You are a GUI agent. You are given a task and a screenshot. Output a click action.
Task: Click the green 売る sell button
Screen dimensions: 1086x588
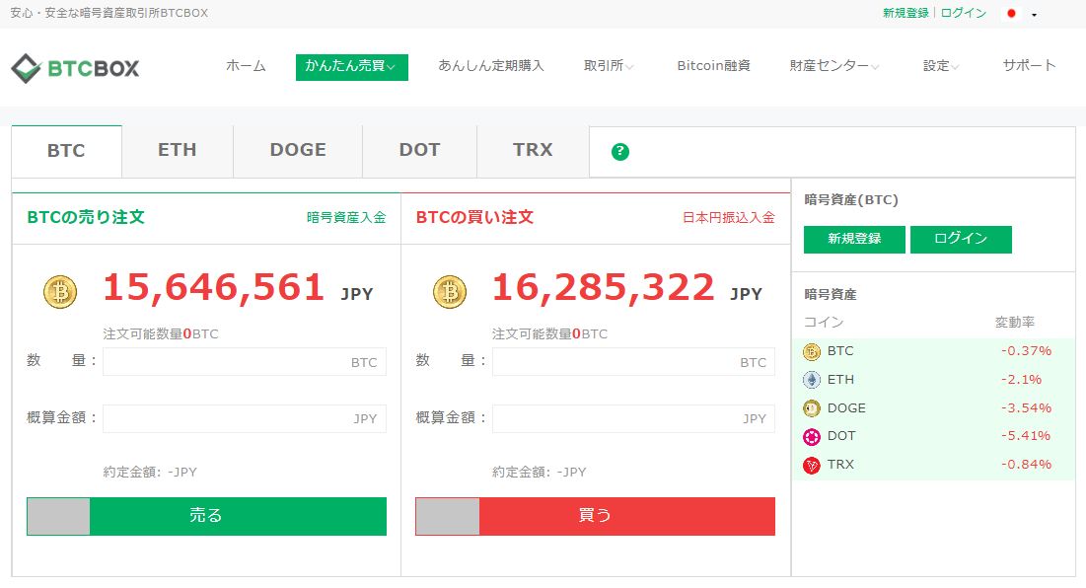pos(206,516)
